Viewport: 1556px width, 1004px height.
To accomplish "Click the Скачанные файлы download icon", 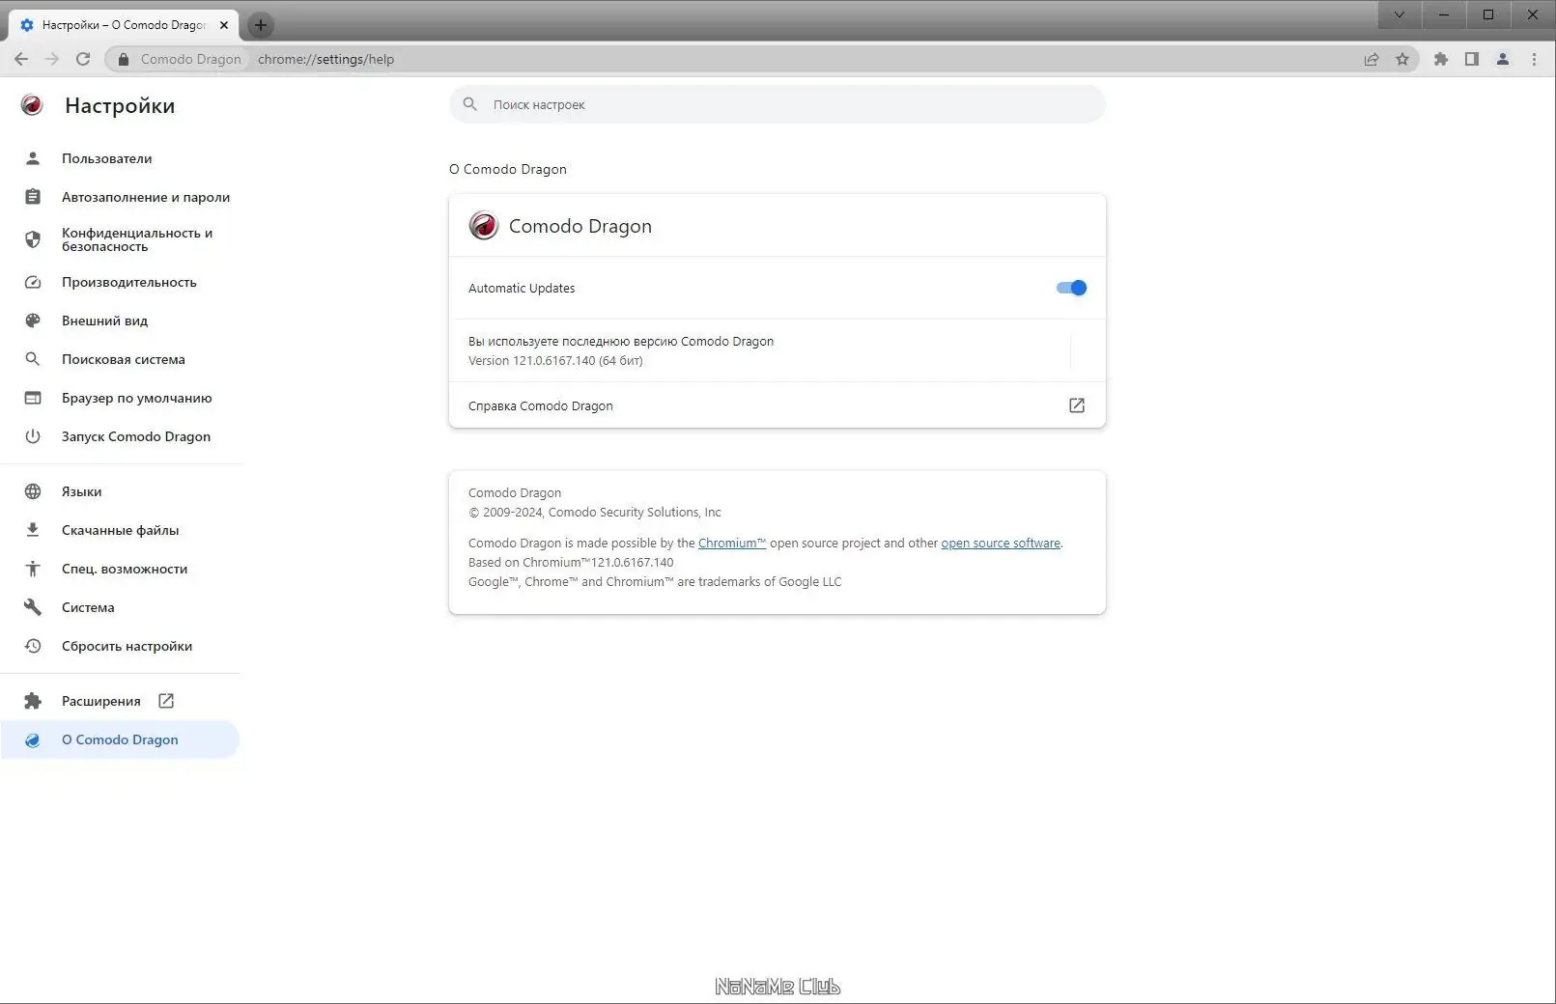I will click(33, 530).
